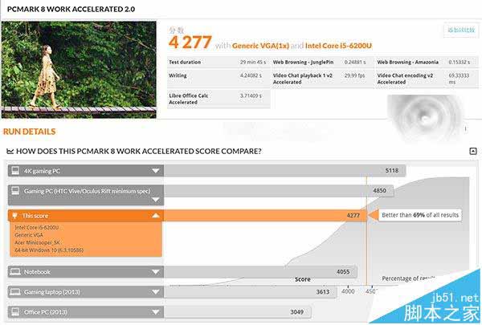Click the Gaming laptop (2013) laptop icon

pos(15,292)
